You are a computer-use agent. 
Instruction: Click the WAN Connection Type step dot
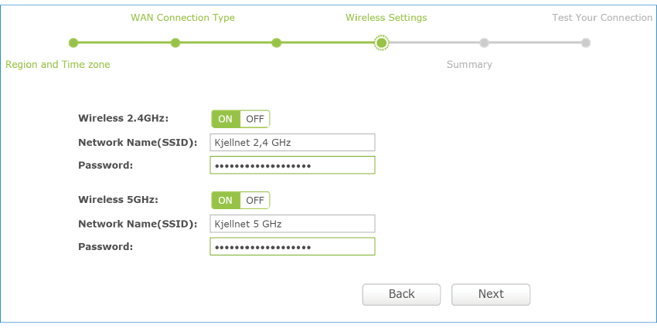175,43
